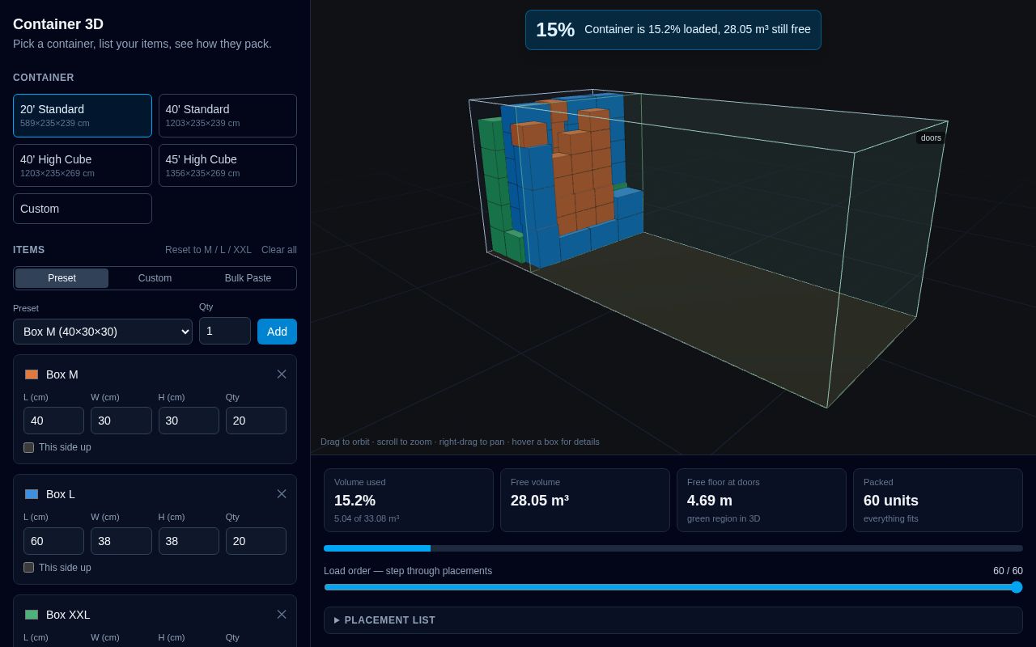Choose the 45' High Cube container
Image resolution: width=1036 pixels, height=647 pixels.
[227, 165]
